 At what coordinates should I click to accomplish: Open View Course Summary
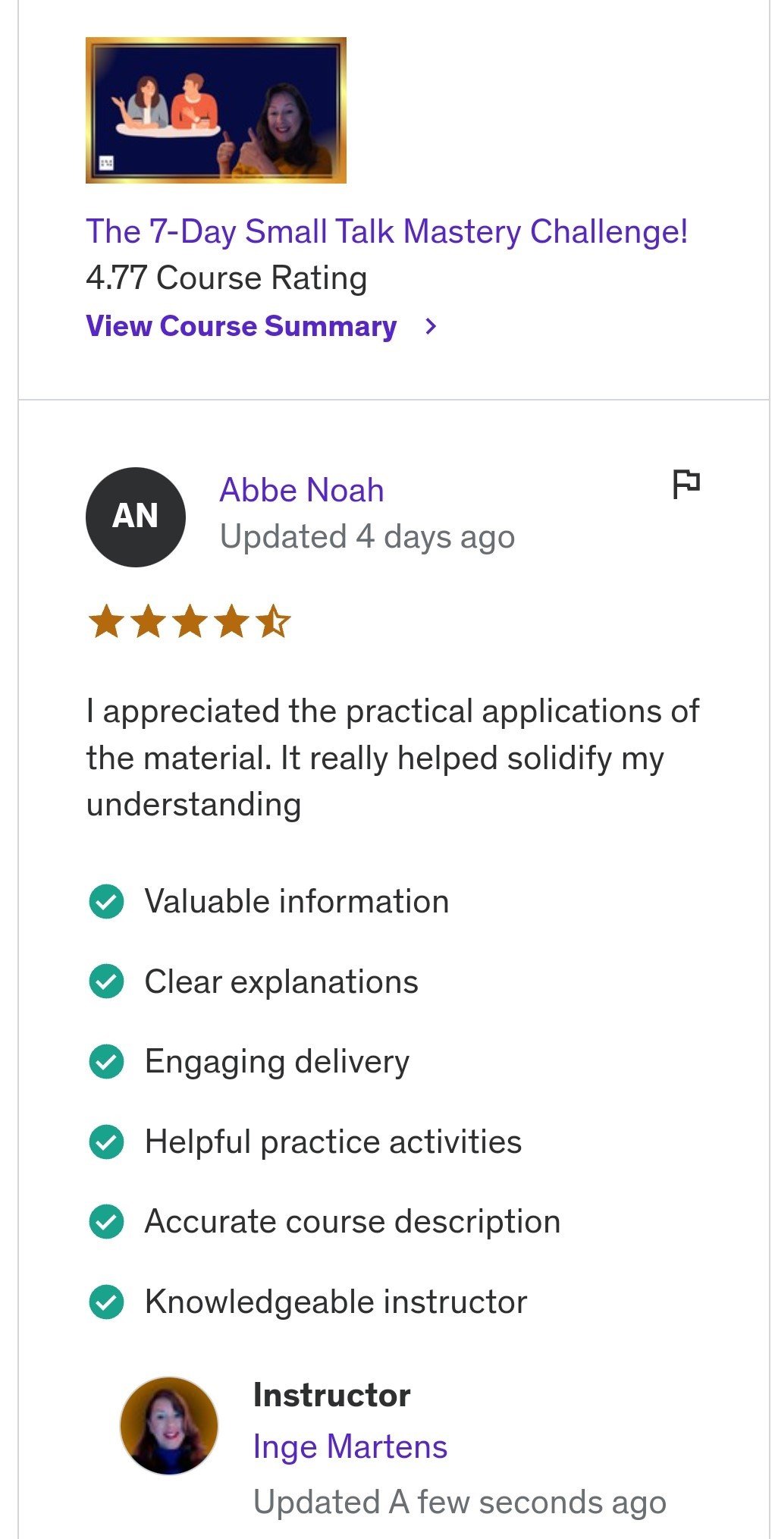[241, 326]
